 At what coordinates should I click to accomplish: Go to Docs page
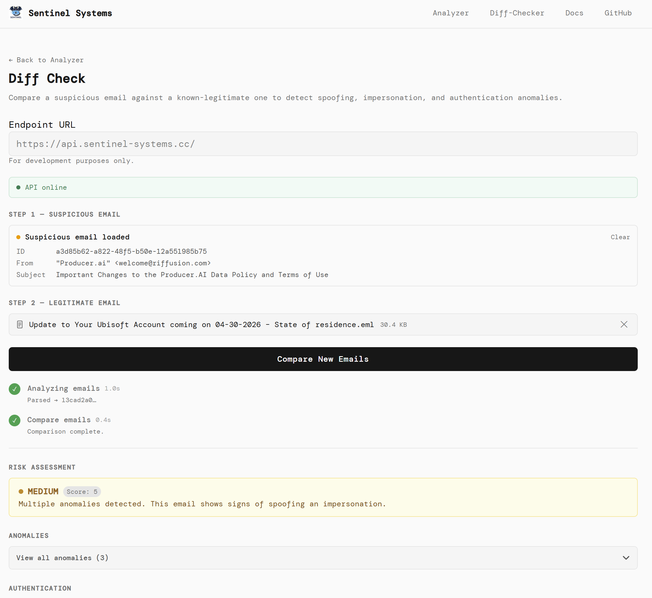coord(574,13)
